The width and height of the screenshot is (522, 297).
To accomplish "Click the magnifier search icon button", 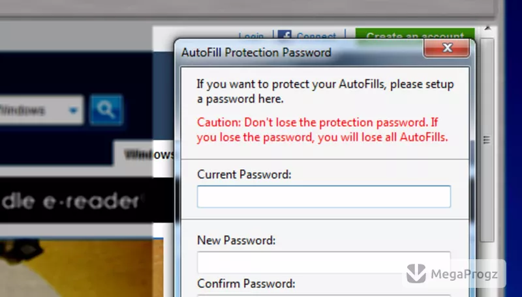I will point(106,109).
